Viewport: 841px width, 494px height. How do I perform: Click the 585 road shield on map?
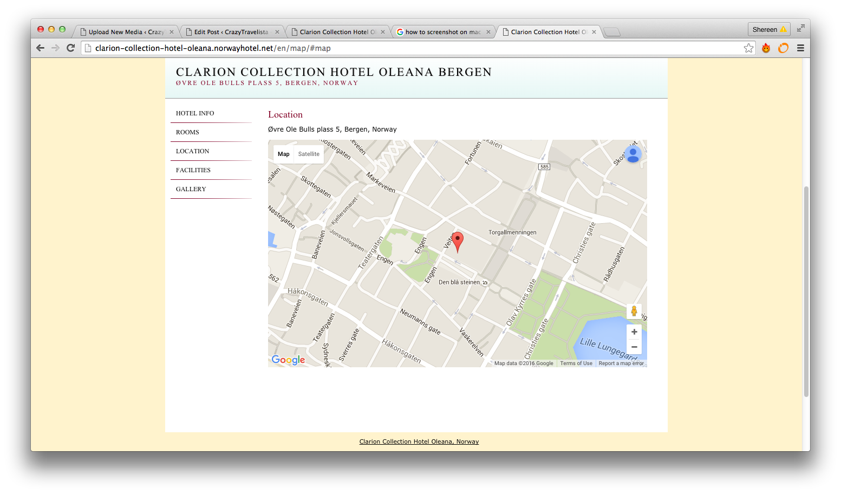[x=544, y=167]
